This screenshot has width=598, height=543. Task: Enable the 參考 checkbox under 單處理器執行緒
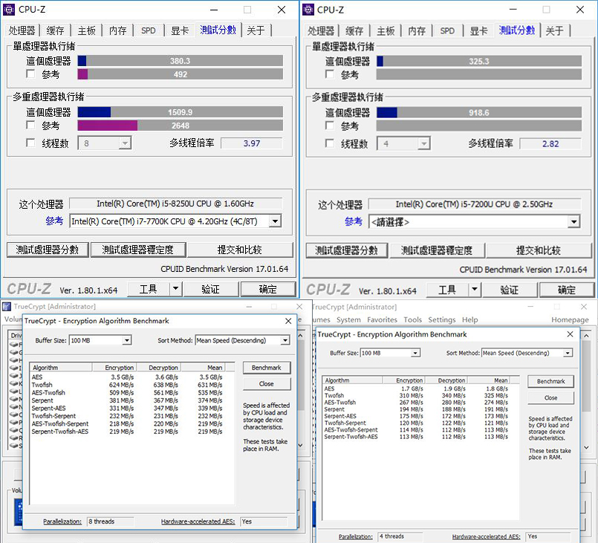30,74
